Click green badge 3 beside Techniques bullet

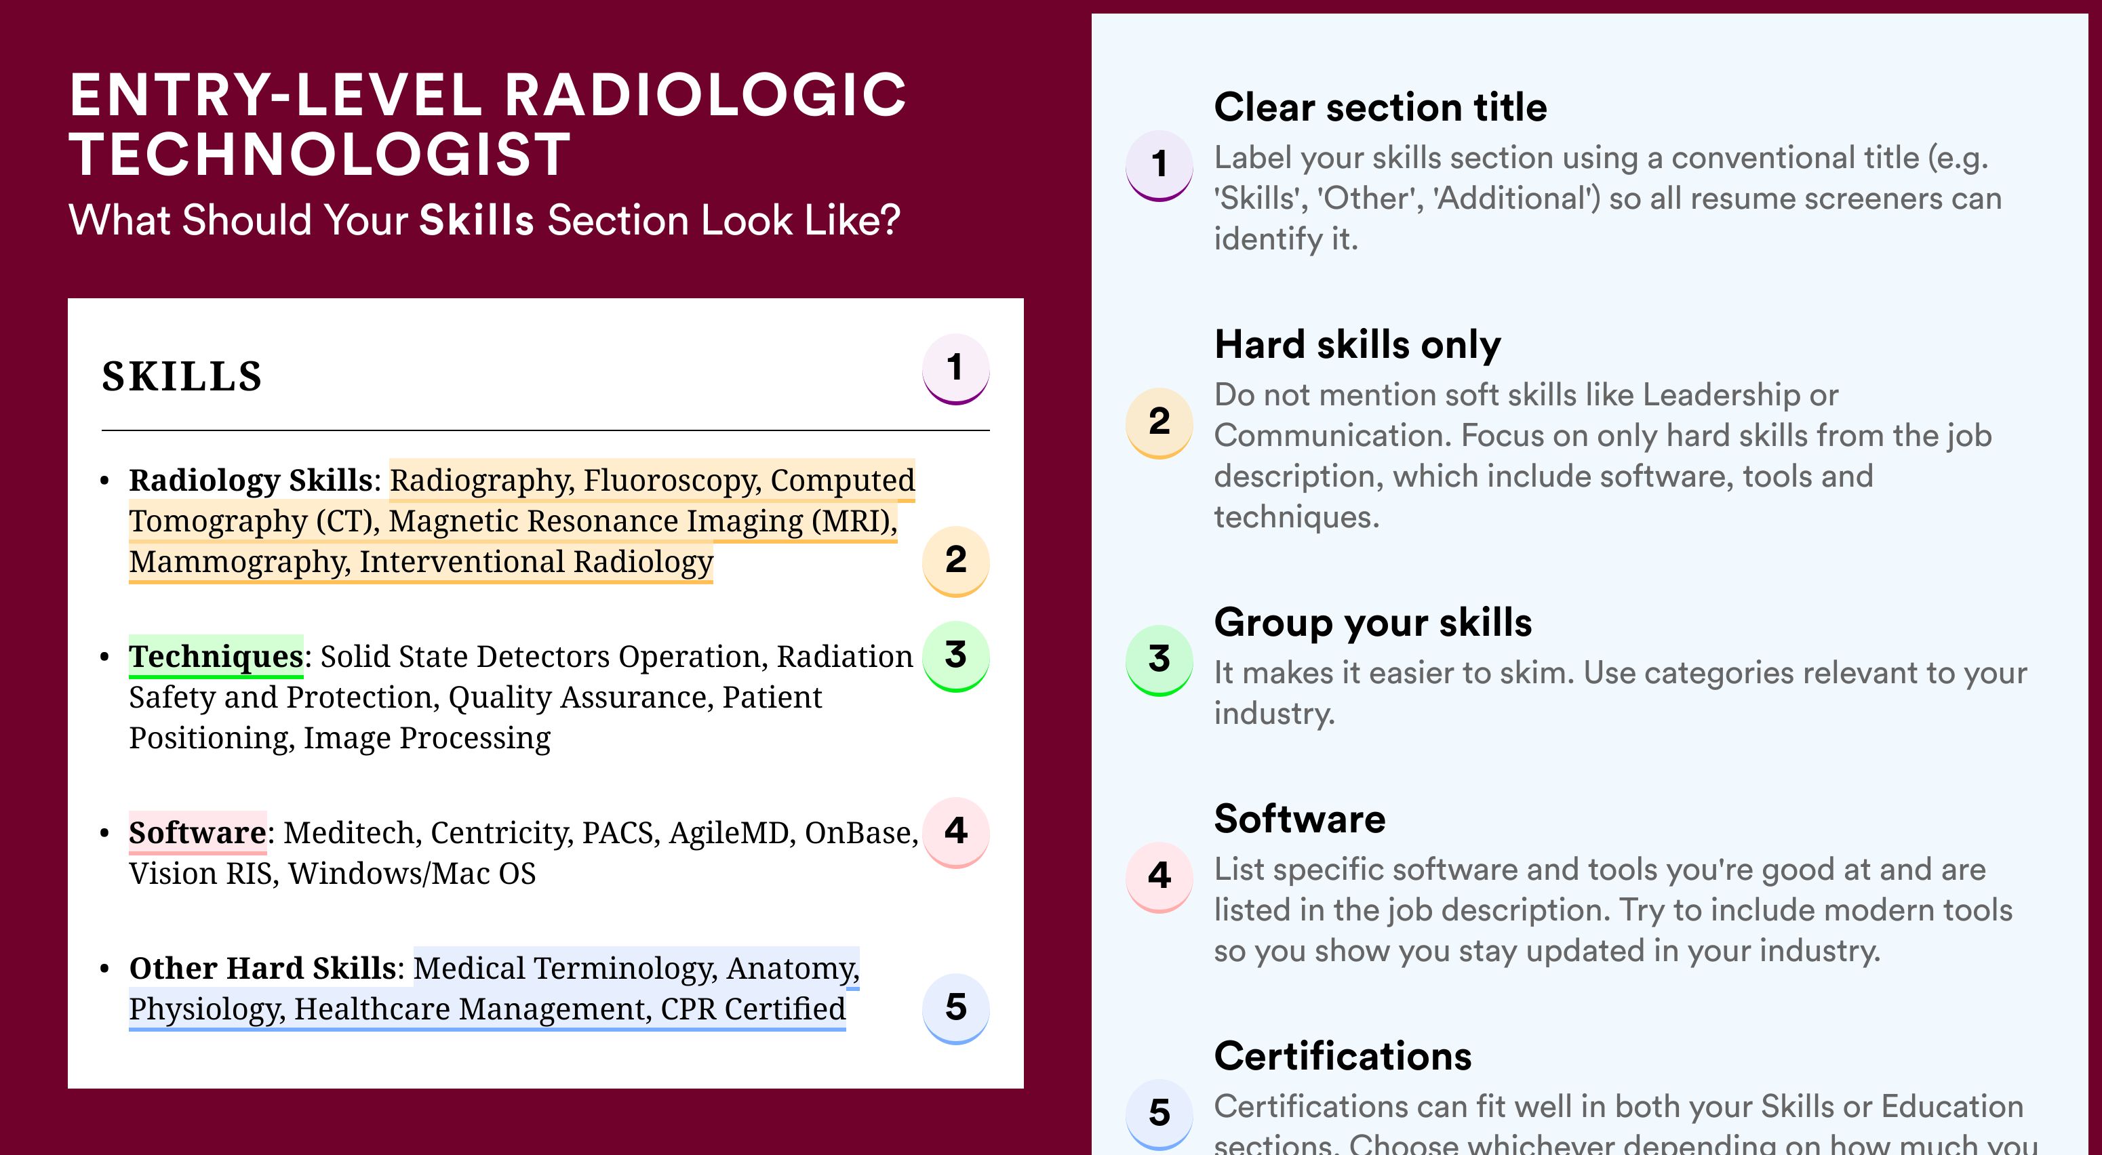(955, 656)
